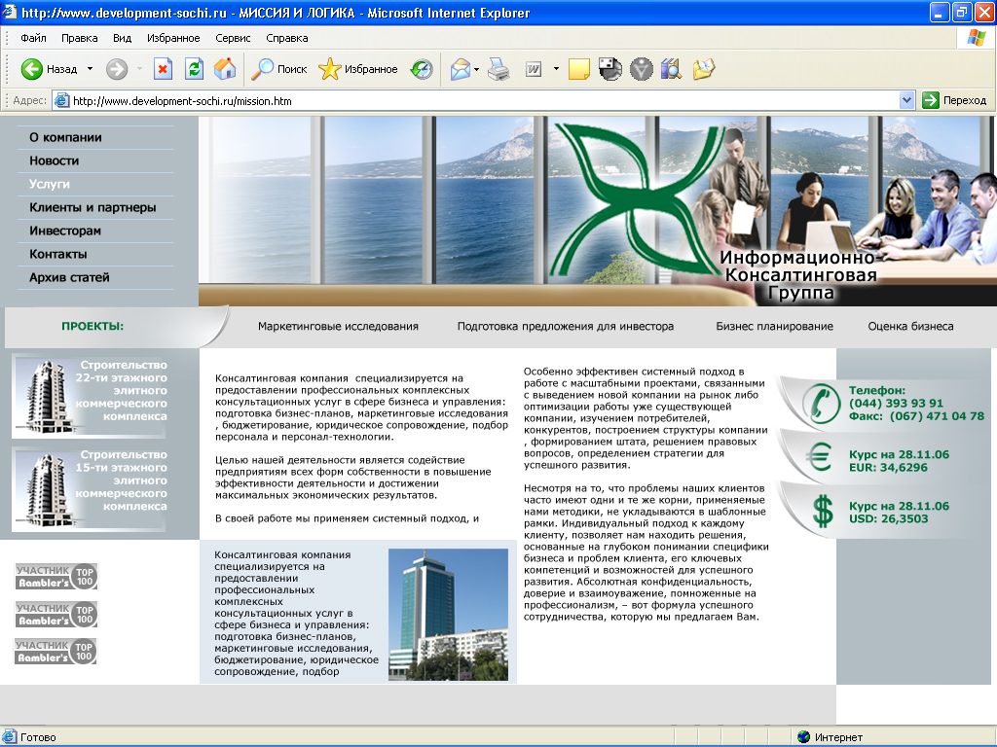This screenshot has width=997, height=747.
Task: Click the Stop loading icon
Action: [163, 69]
